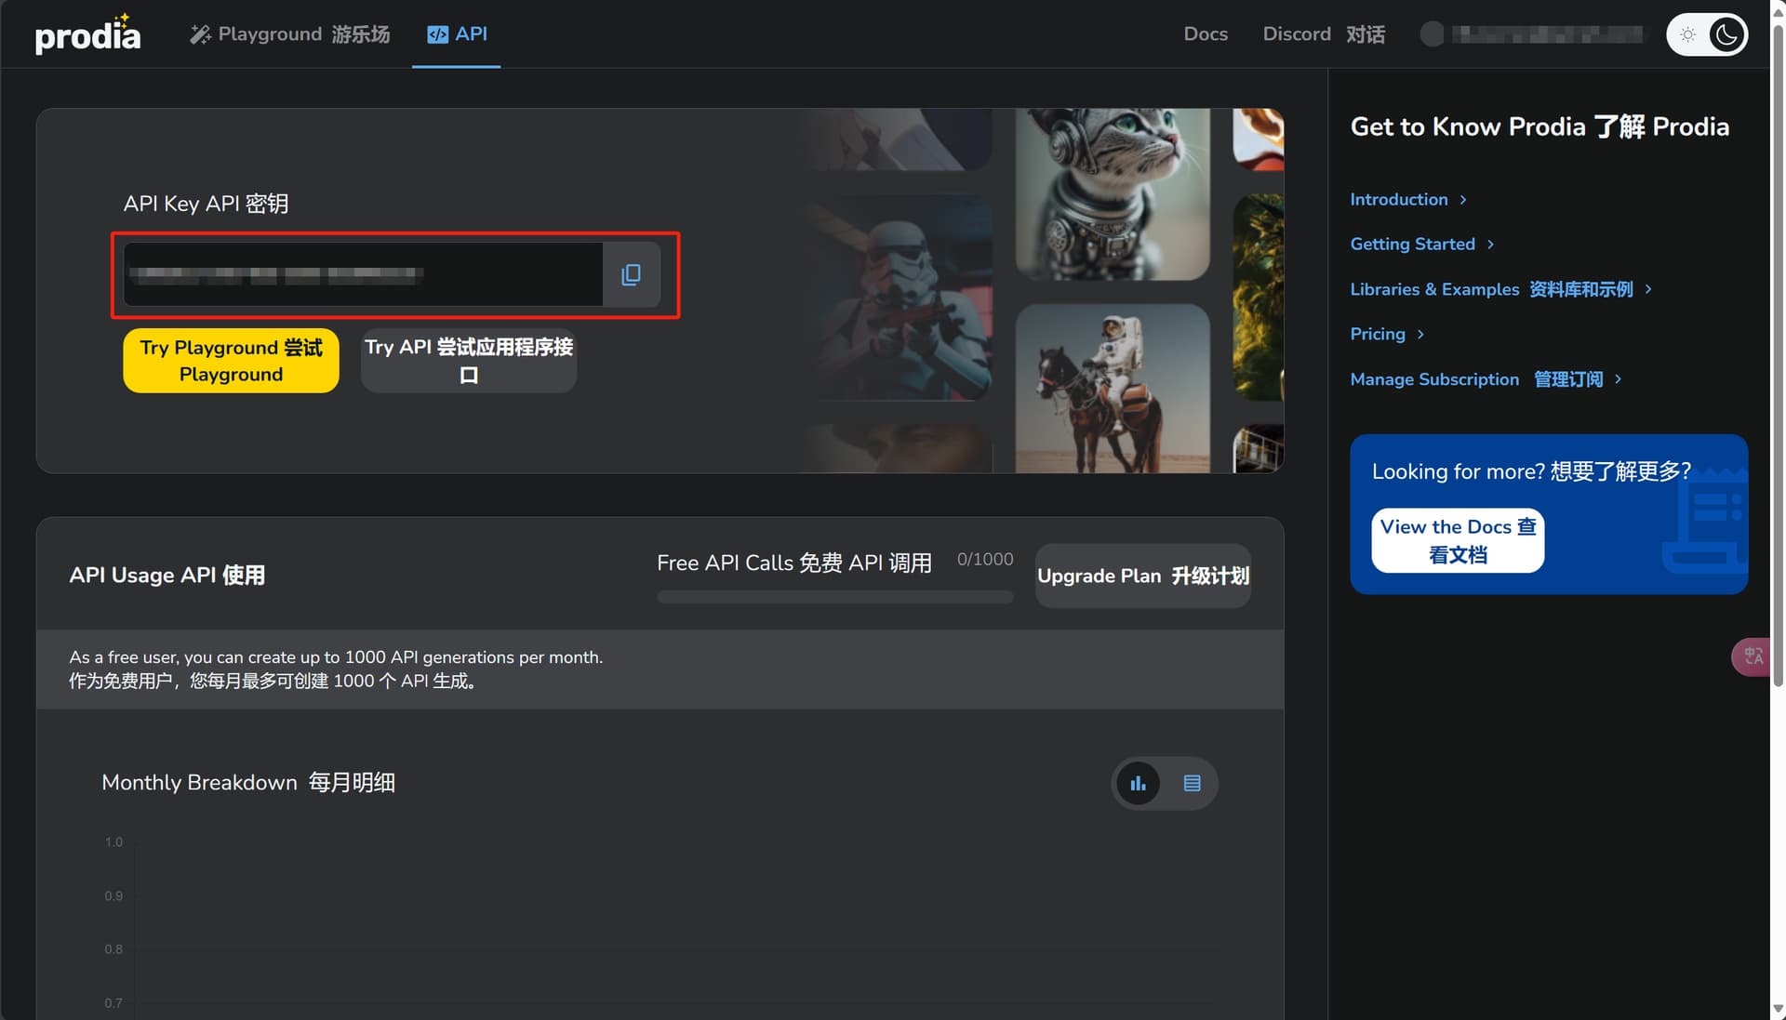This screenshot has width=1786, height=1020.
Task: Click the blurred account name in navbar
Action: coord(1548,34)
